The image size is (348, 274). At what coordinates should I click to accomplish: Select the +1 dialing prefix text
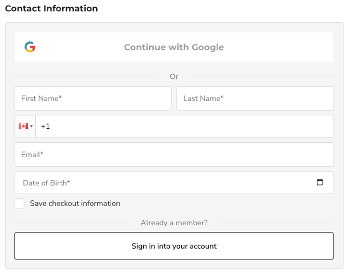45,126
